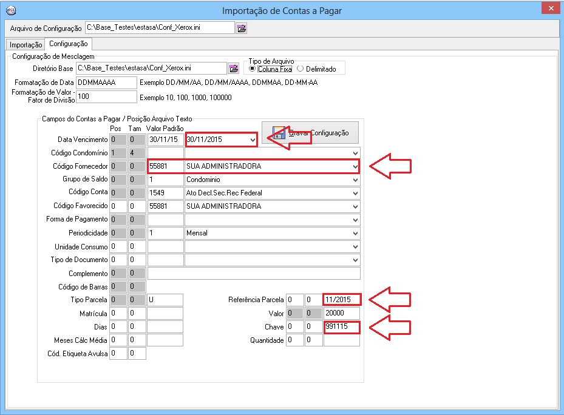The height and width of the screenshot is (415, 564).
Task: Click browse icon next to Arquivo de Configuração
Action: click(x=242, y=28)
